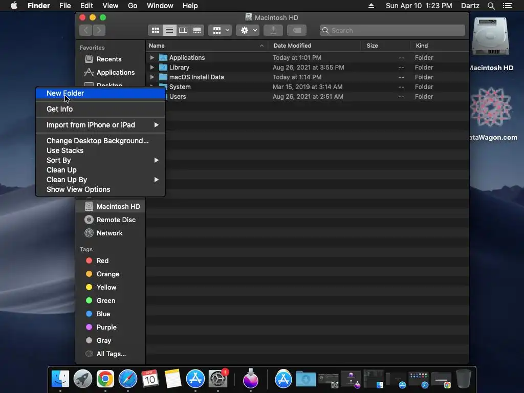Choose New Folder from context menu

pyautogui.click(x=101, y=94)
